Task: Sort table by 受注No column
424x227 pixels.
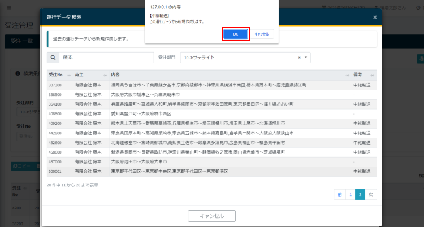Action: pyautogui.click(x=59, y=75)
